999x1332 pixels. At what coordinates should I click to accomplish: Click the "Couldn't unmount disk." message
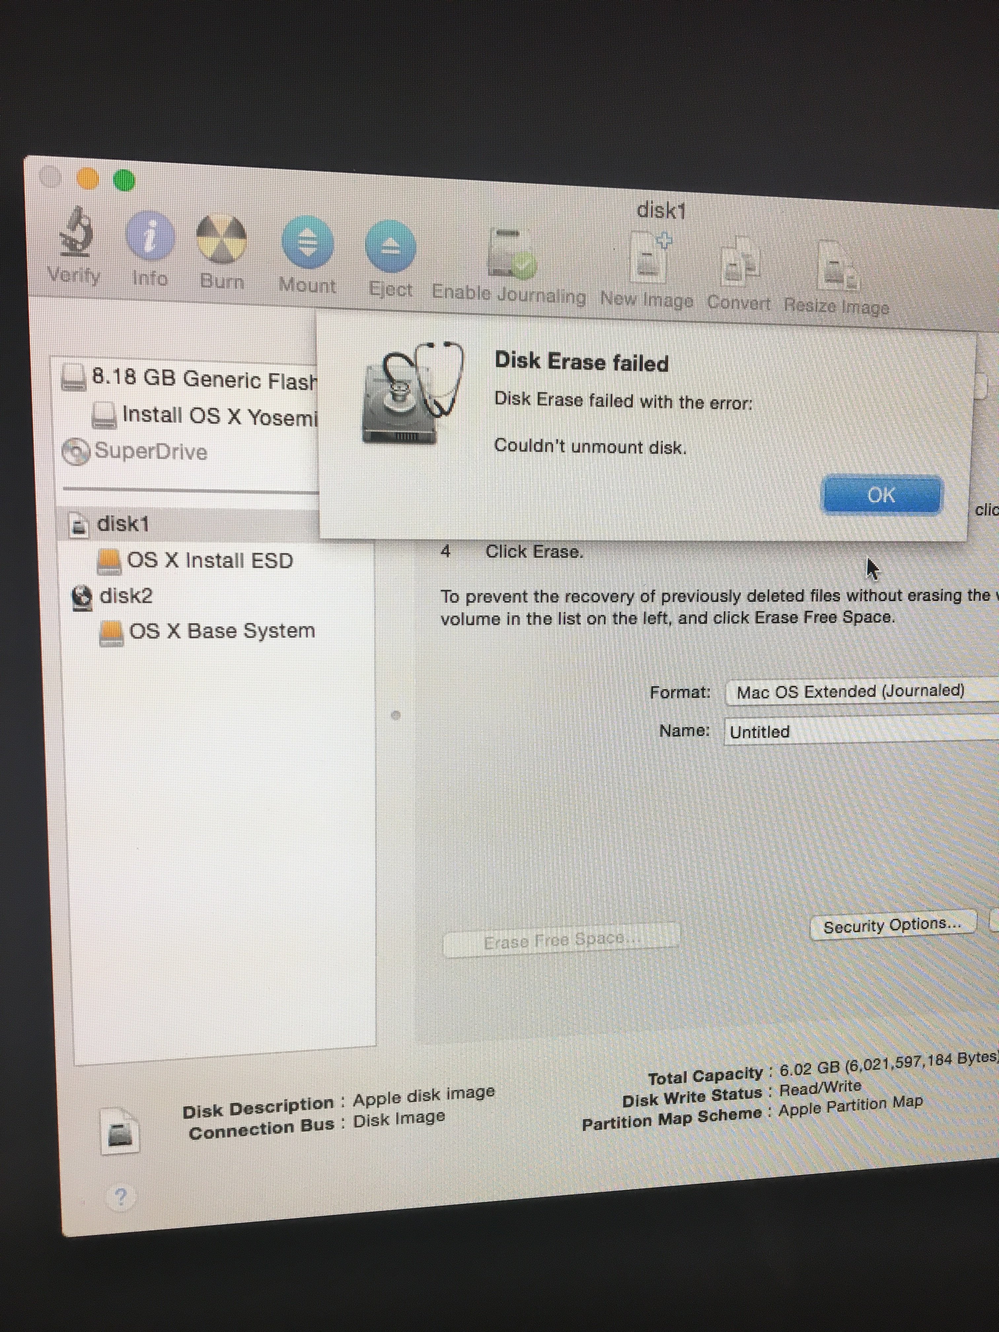tap(590, 446)
